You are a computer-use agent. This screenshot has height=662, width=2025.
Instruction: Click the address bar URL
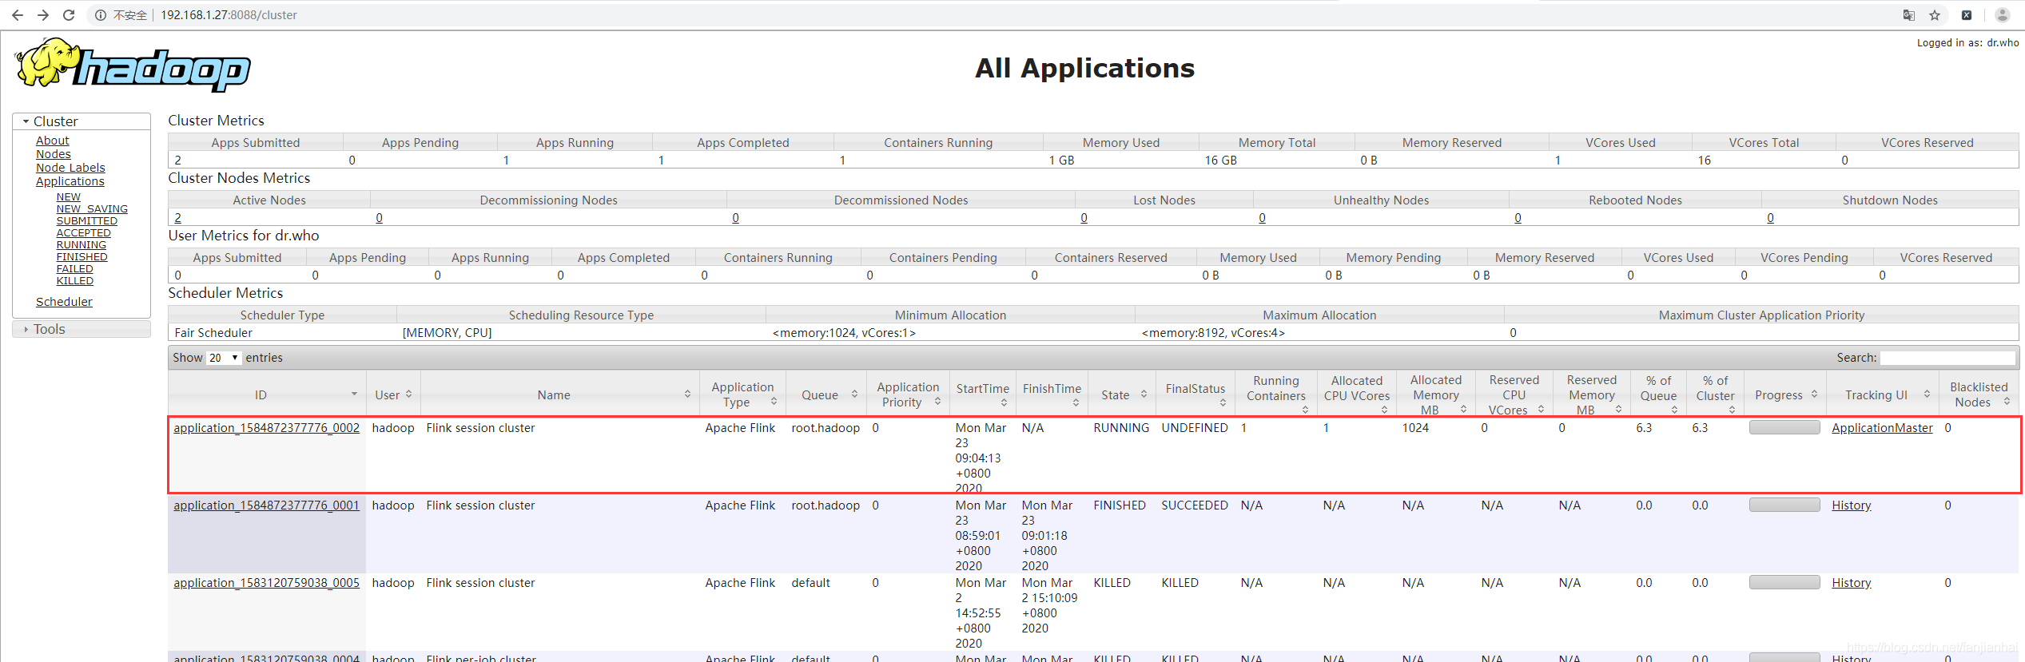(x=229, y=15)
